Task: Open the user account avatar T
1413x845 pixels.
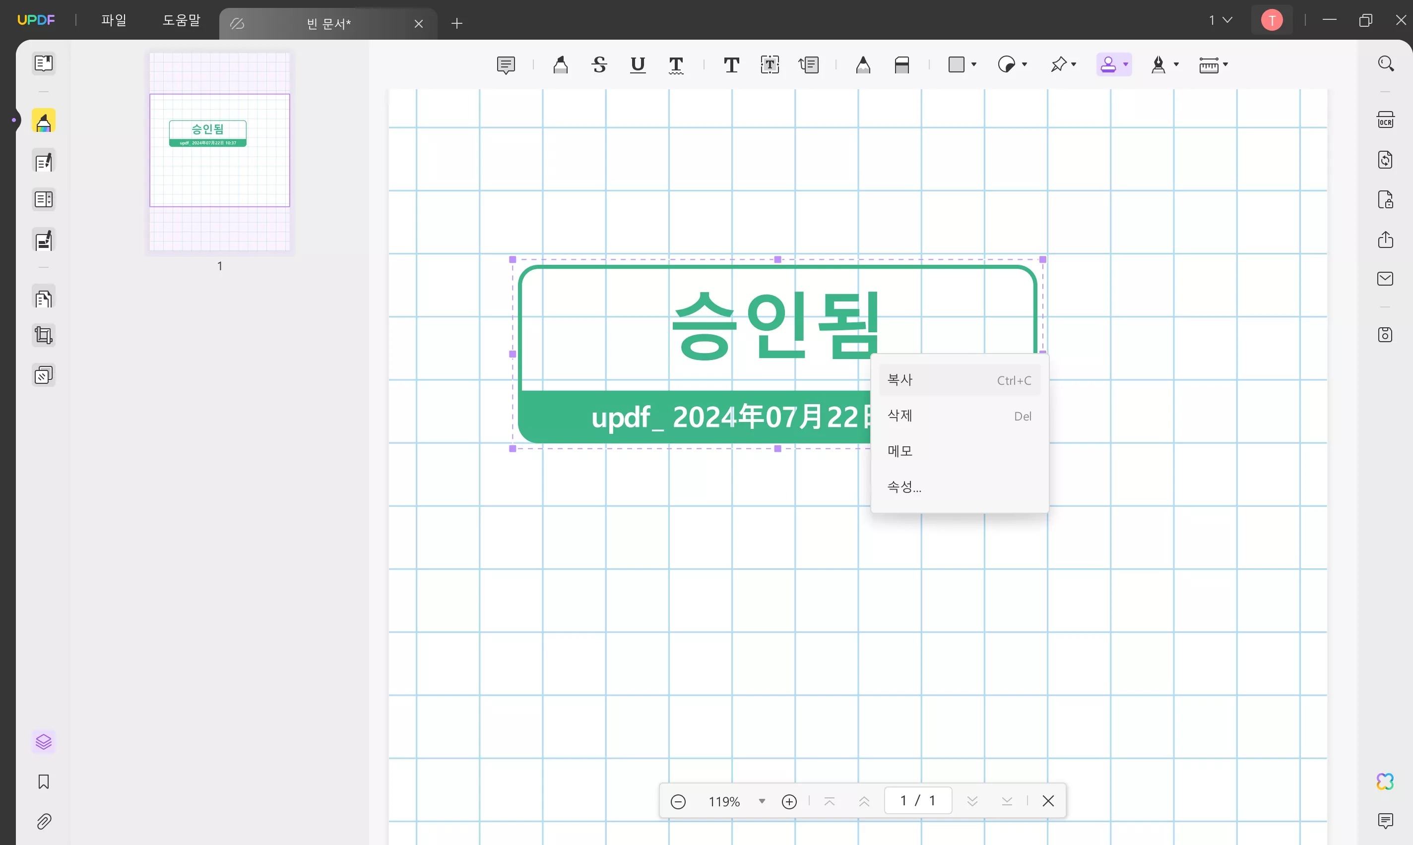Action: 1272,20
